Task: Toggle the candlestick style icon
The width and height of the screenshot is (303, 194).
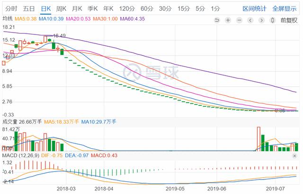Action: [x=273, y=20]
